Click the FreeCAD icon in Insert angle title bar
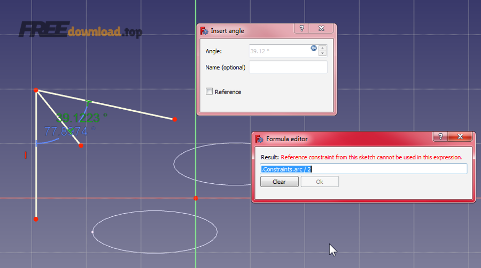The width and height of the screenshot is (481, 268). point(204,31)
